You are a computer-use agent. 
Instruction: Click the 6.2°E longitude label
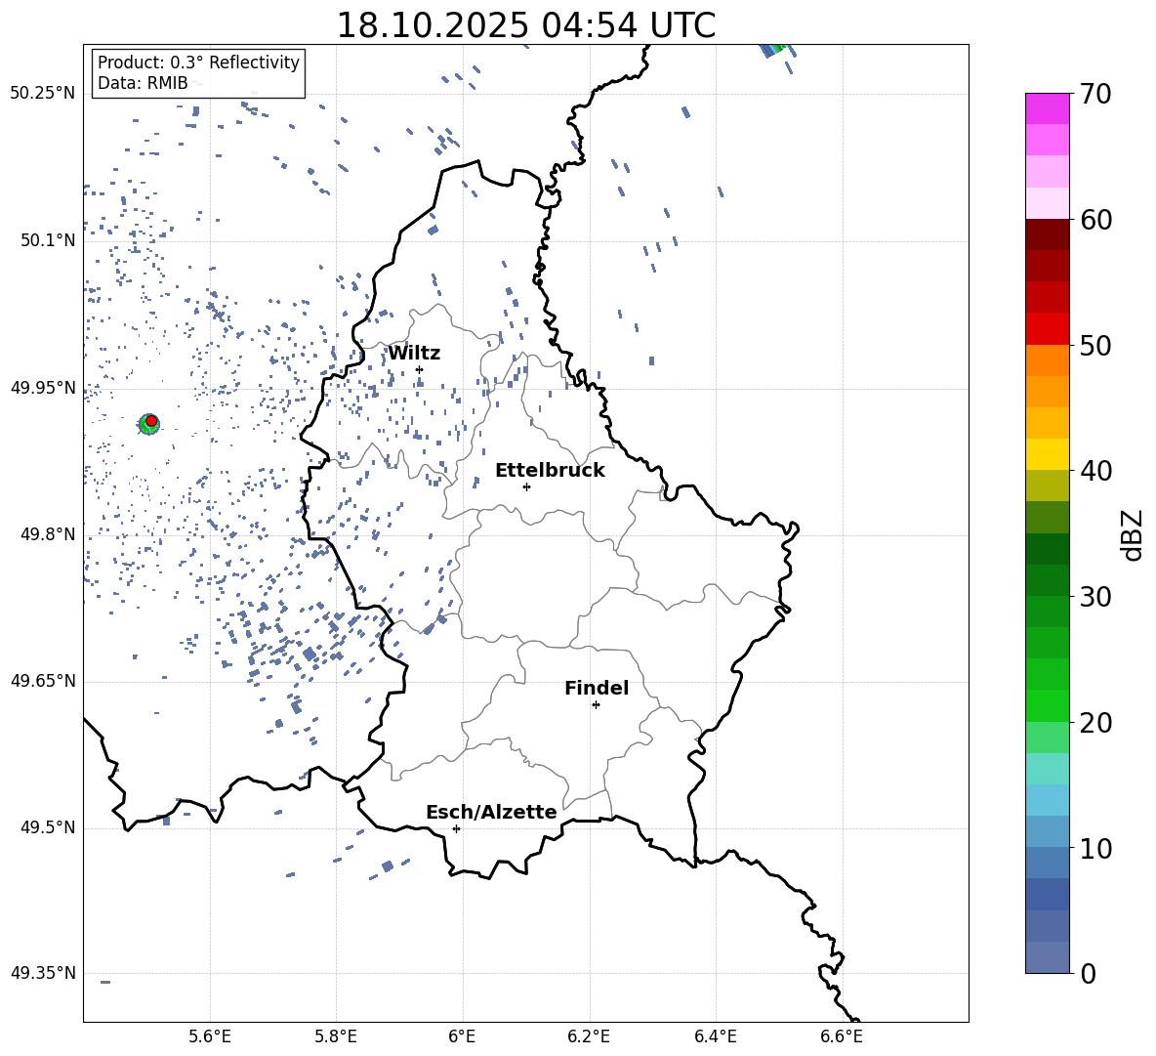coord(589,1036)
